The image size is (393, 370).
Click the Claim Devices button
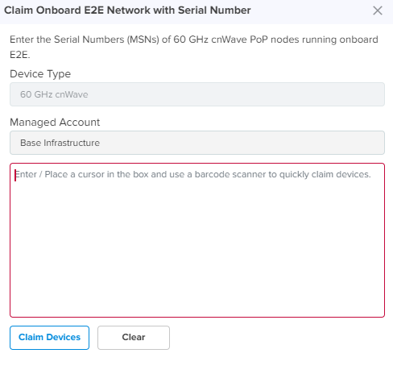click(x=49, y=338)
